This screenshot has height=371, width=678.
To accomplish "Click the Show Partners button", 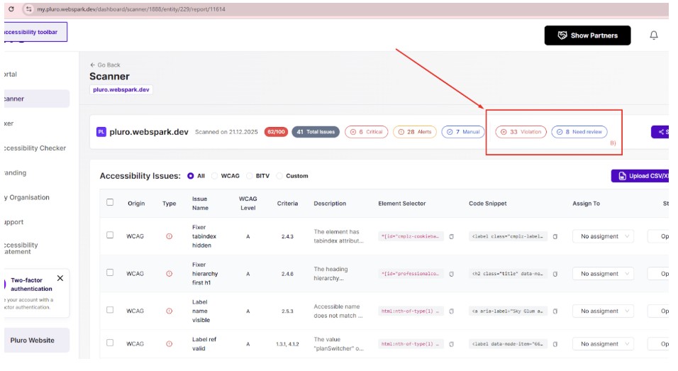I will pyautogui.click(x=587, y=35).
